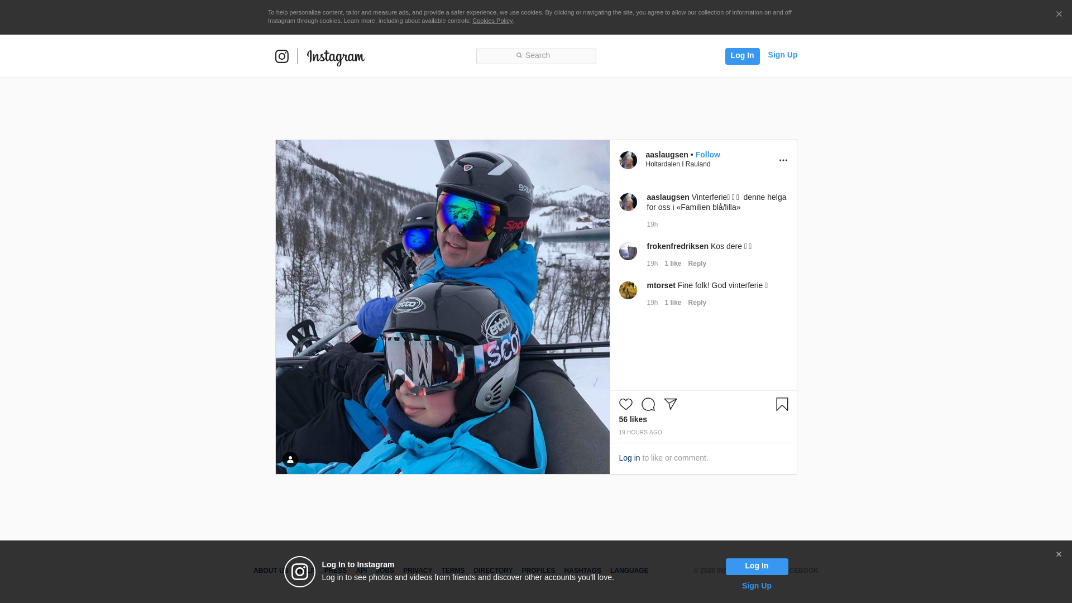Click aaslaugsen username in post header
Screen dimensions: 1072x603
coord(667,155)
